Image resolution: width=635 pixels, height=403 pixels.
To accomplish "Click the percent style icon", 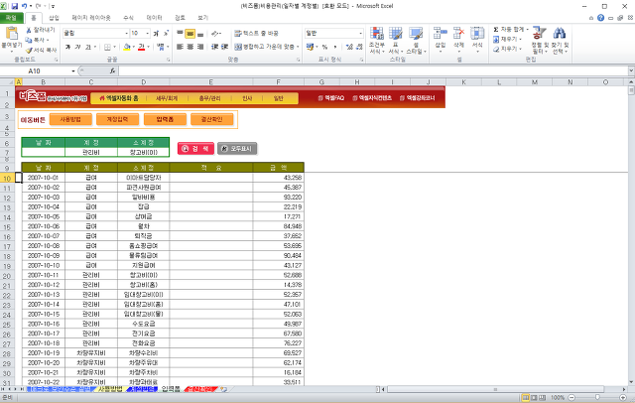I will [324, 47].
